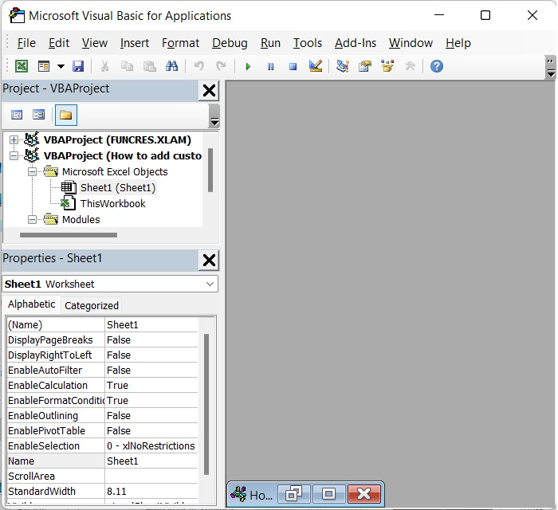This screenshot has height=510, width=558.
Task: Click the Project tree vertical scrollbar
Action: (210, 171)
